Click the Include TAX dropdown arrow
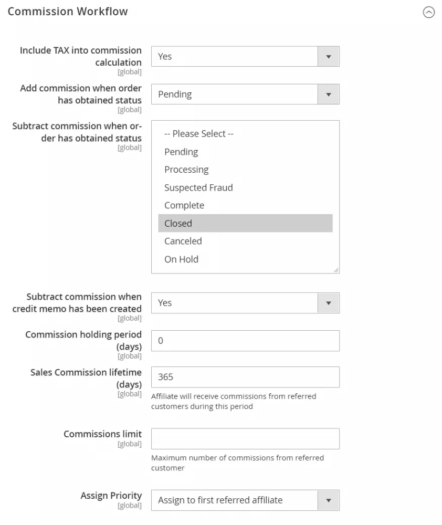The height and width of the screenshot is (525, 442). point(329,56)
